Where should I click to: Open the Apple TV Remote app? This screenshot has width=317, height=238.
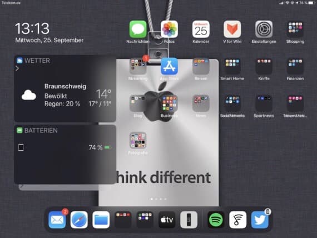[x=189, y=220]
